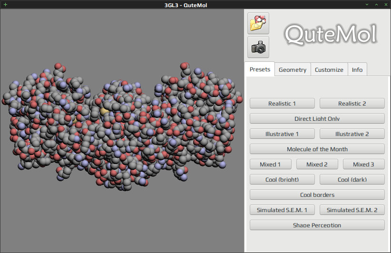Select the Direct Light Only preset
391x253 pixels.
[317, 118]
